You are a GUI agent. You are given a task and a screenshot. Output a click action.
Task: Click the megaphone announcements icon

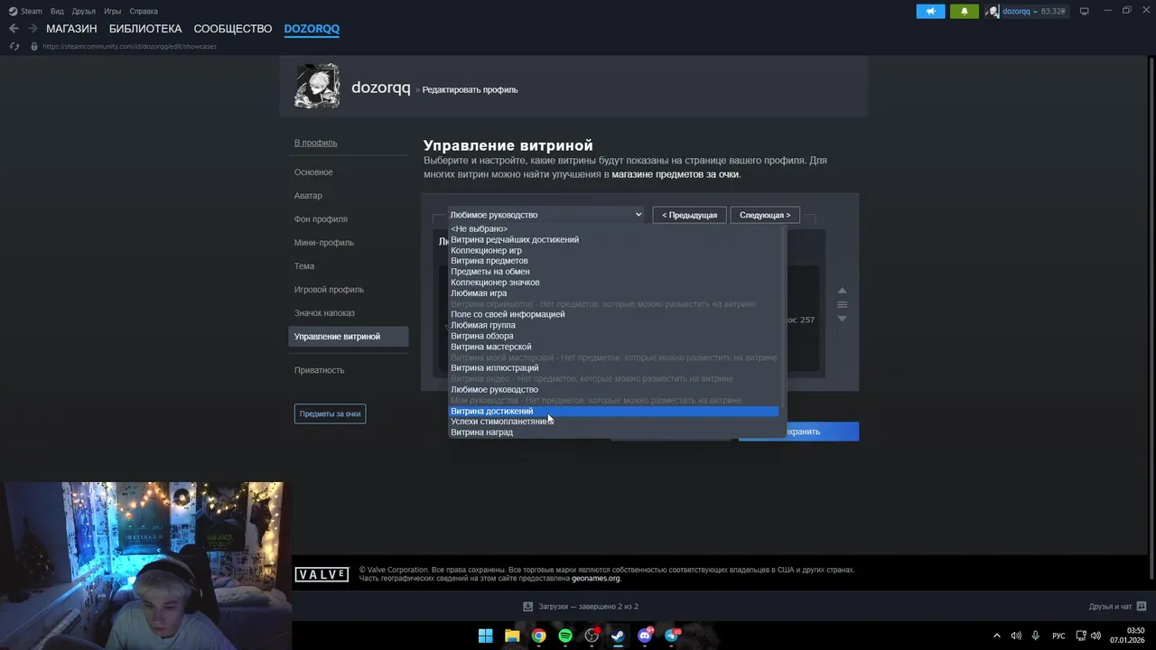[x=930, y=11]
